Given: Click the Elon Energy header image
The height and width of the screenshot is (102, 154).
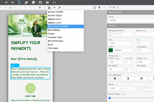Looking at the screenshot, I should click(28, 26).
